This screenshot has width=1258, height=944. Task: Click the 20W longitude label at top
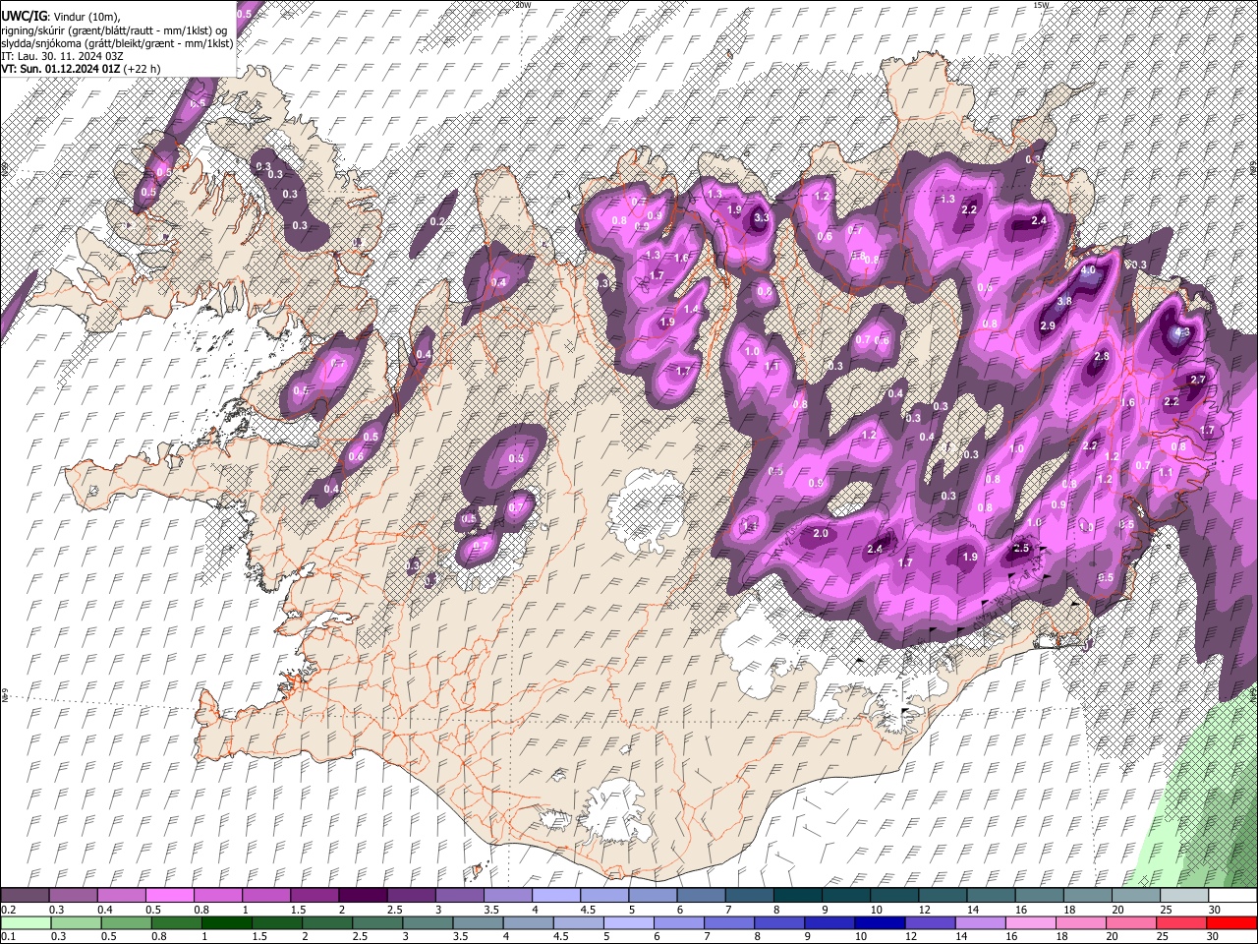pos(523,5)
